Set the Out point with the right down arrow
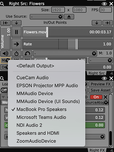 97,23
